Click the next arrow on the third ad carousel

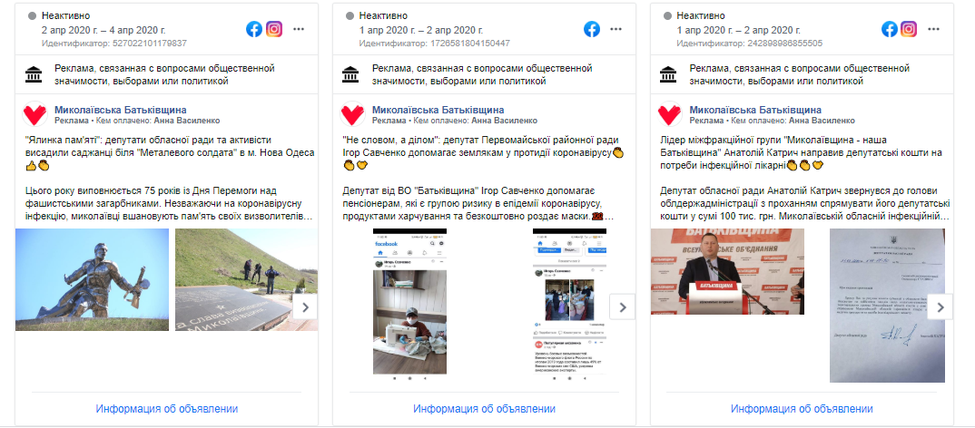[x=941, y=306]
